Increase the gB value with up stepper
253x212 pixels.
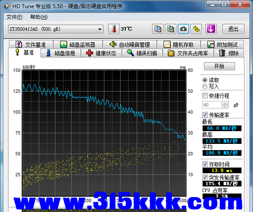(x=225, y=103)
